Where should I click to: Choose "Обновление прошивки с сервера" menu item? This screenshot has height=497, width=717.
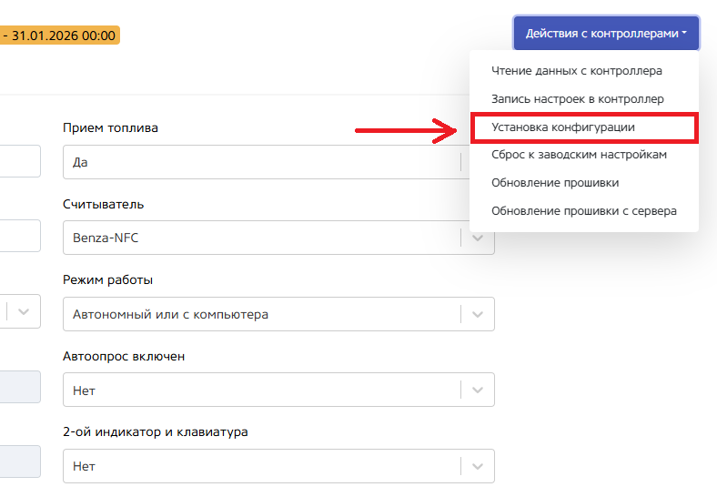click(583, 211)
